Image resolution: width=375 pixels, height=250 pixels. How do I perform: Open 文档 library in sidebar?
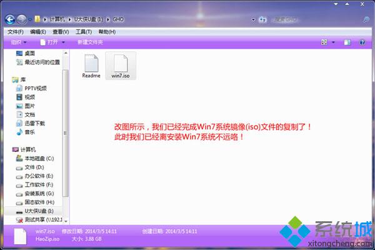(26, 114)
